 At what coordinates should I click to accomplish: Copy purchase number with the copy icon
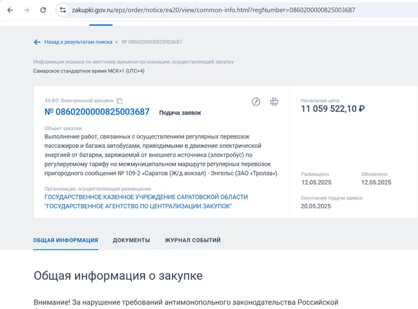[x=120, y=101]
